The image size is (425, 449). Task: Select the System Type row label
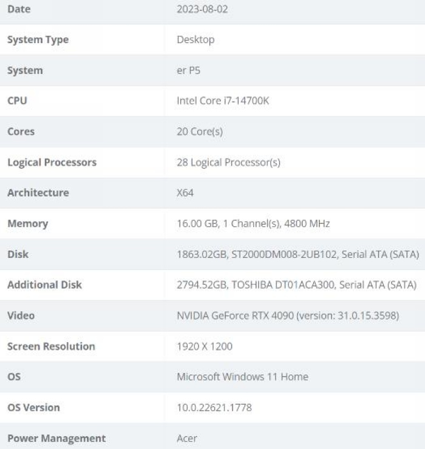point(38,40)
